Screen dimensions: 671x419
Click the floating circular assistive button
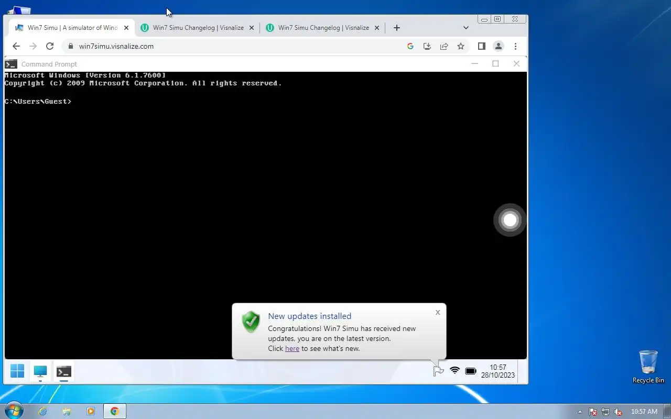pos(510,220)
